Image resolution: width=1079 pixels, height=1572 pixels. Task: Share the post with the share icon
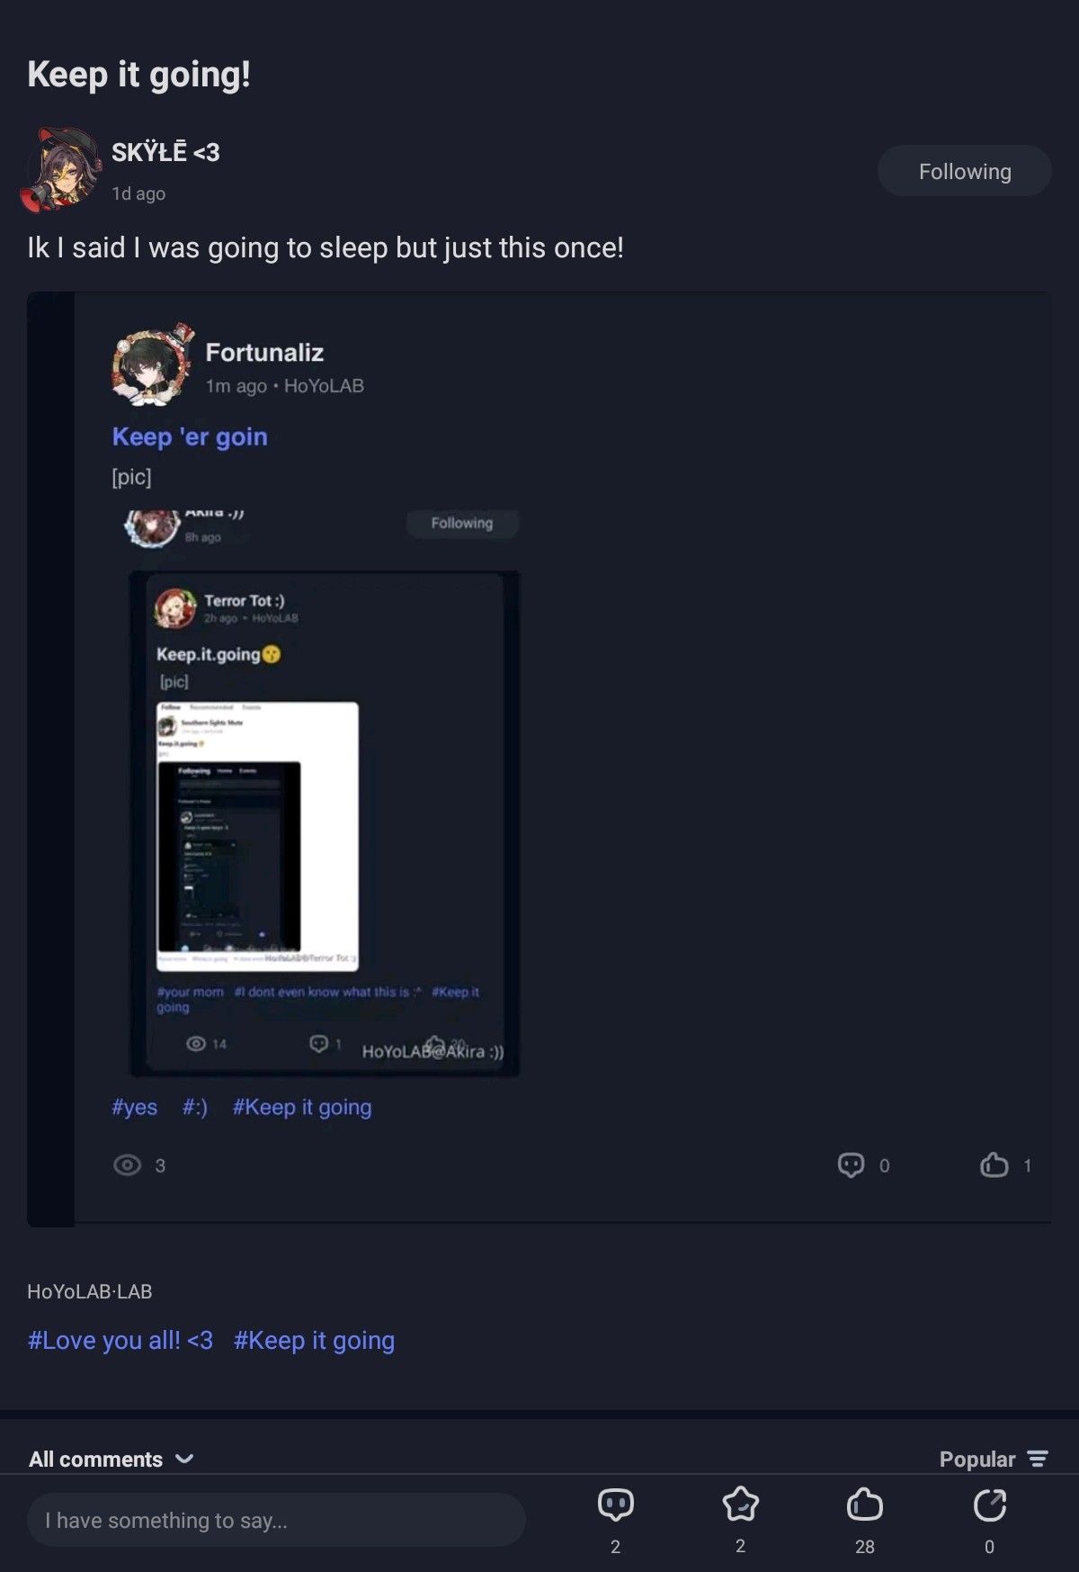point(989,1505)
